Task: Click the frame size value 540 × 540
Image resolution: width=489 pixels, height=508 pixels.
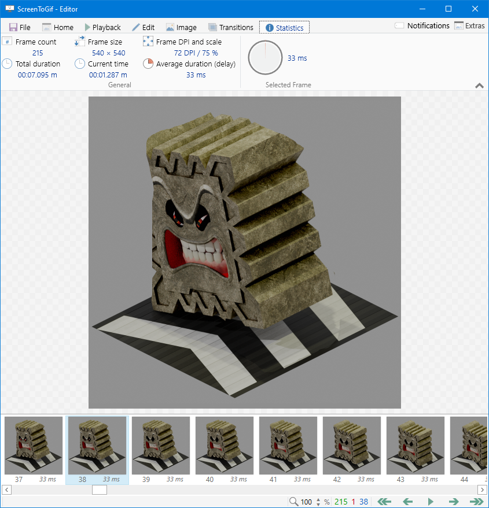Action: (x=108, y=53)
